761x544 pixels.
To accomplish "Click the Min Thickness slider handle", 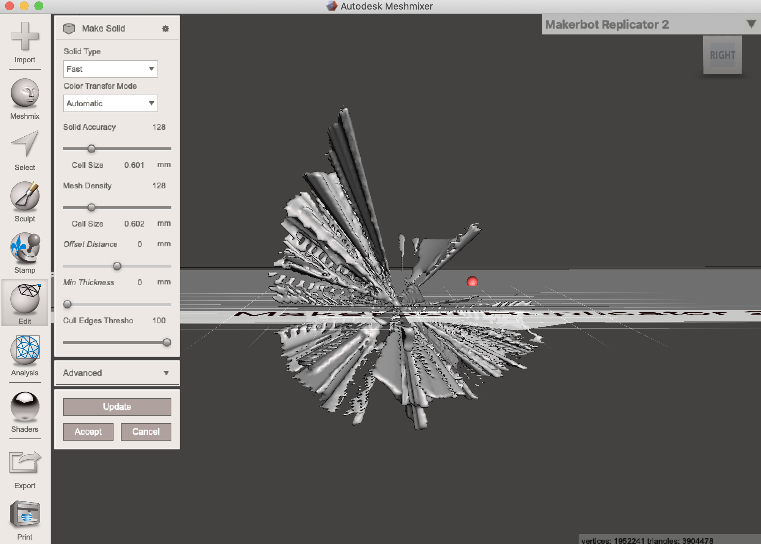I will pyautogui.click(x=67, y=304).
